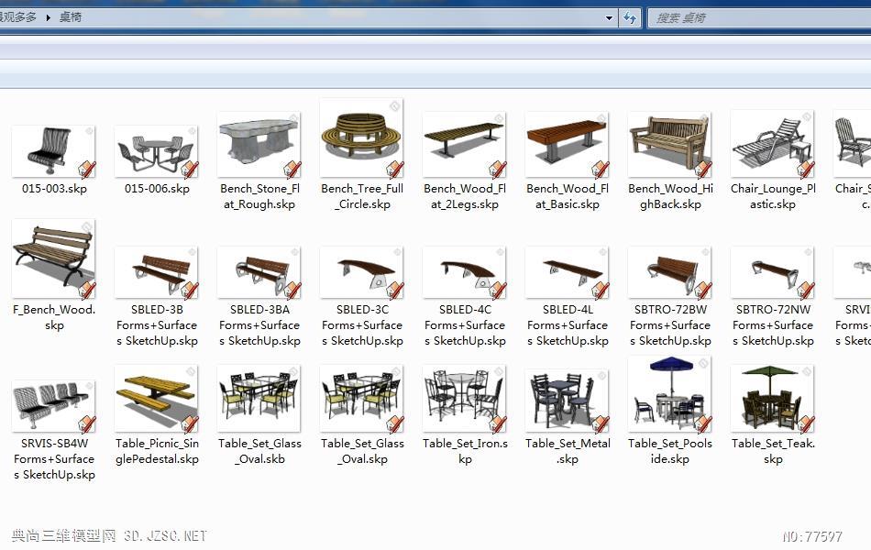Select the Chair_Lounge_Plastic.skp lounge chair thumbnail

[x=773, y=144]
